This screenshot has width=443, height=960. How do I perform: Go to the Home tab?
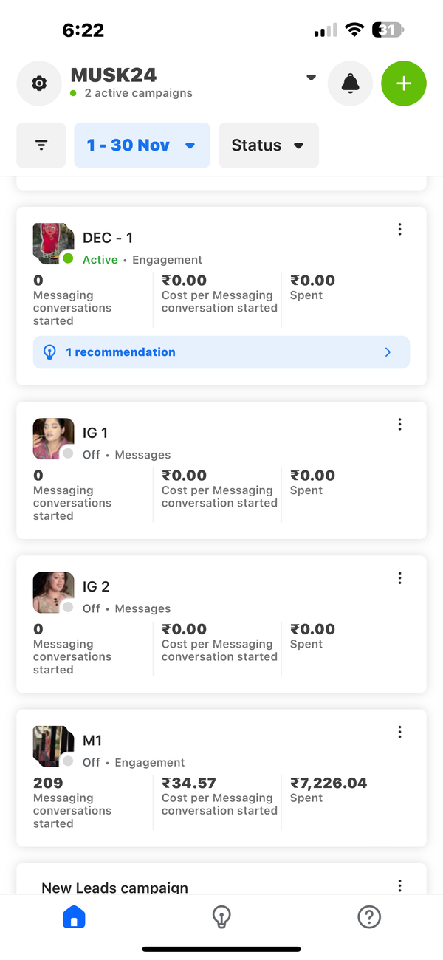[74, 917]
